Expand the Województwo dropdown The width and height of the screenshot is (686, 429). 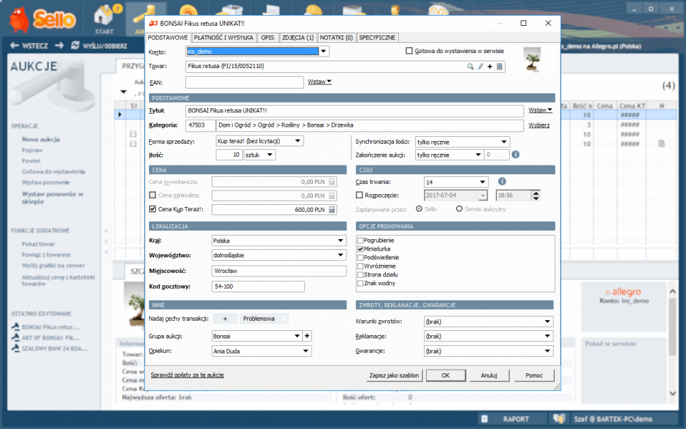[341, 255]
